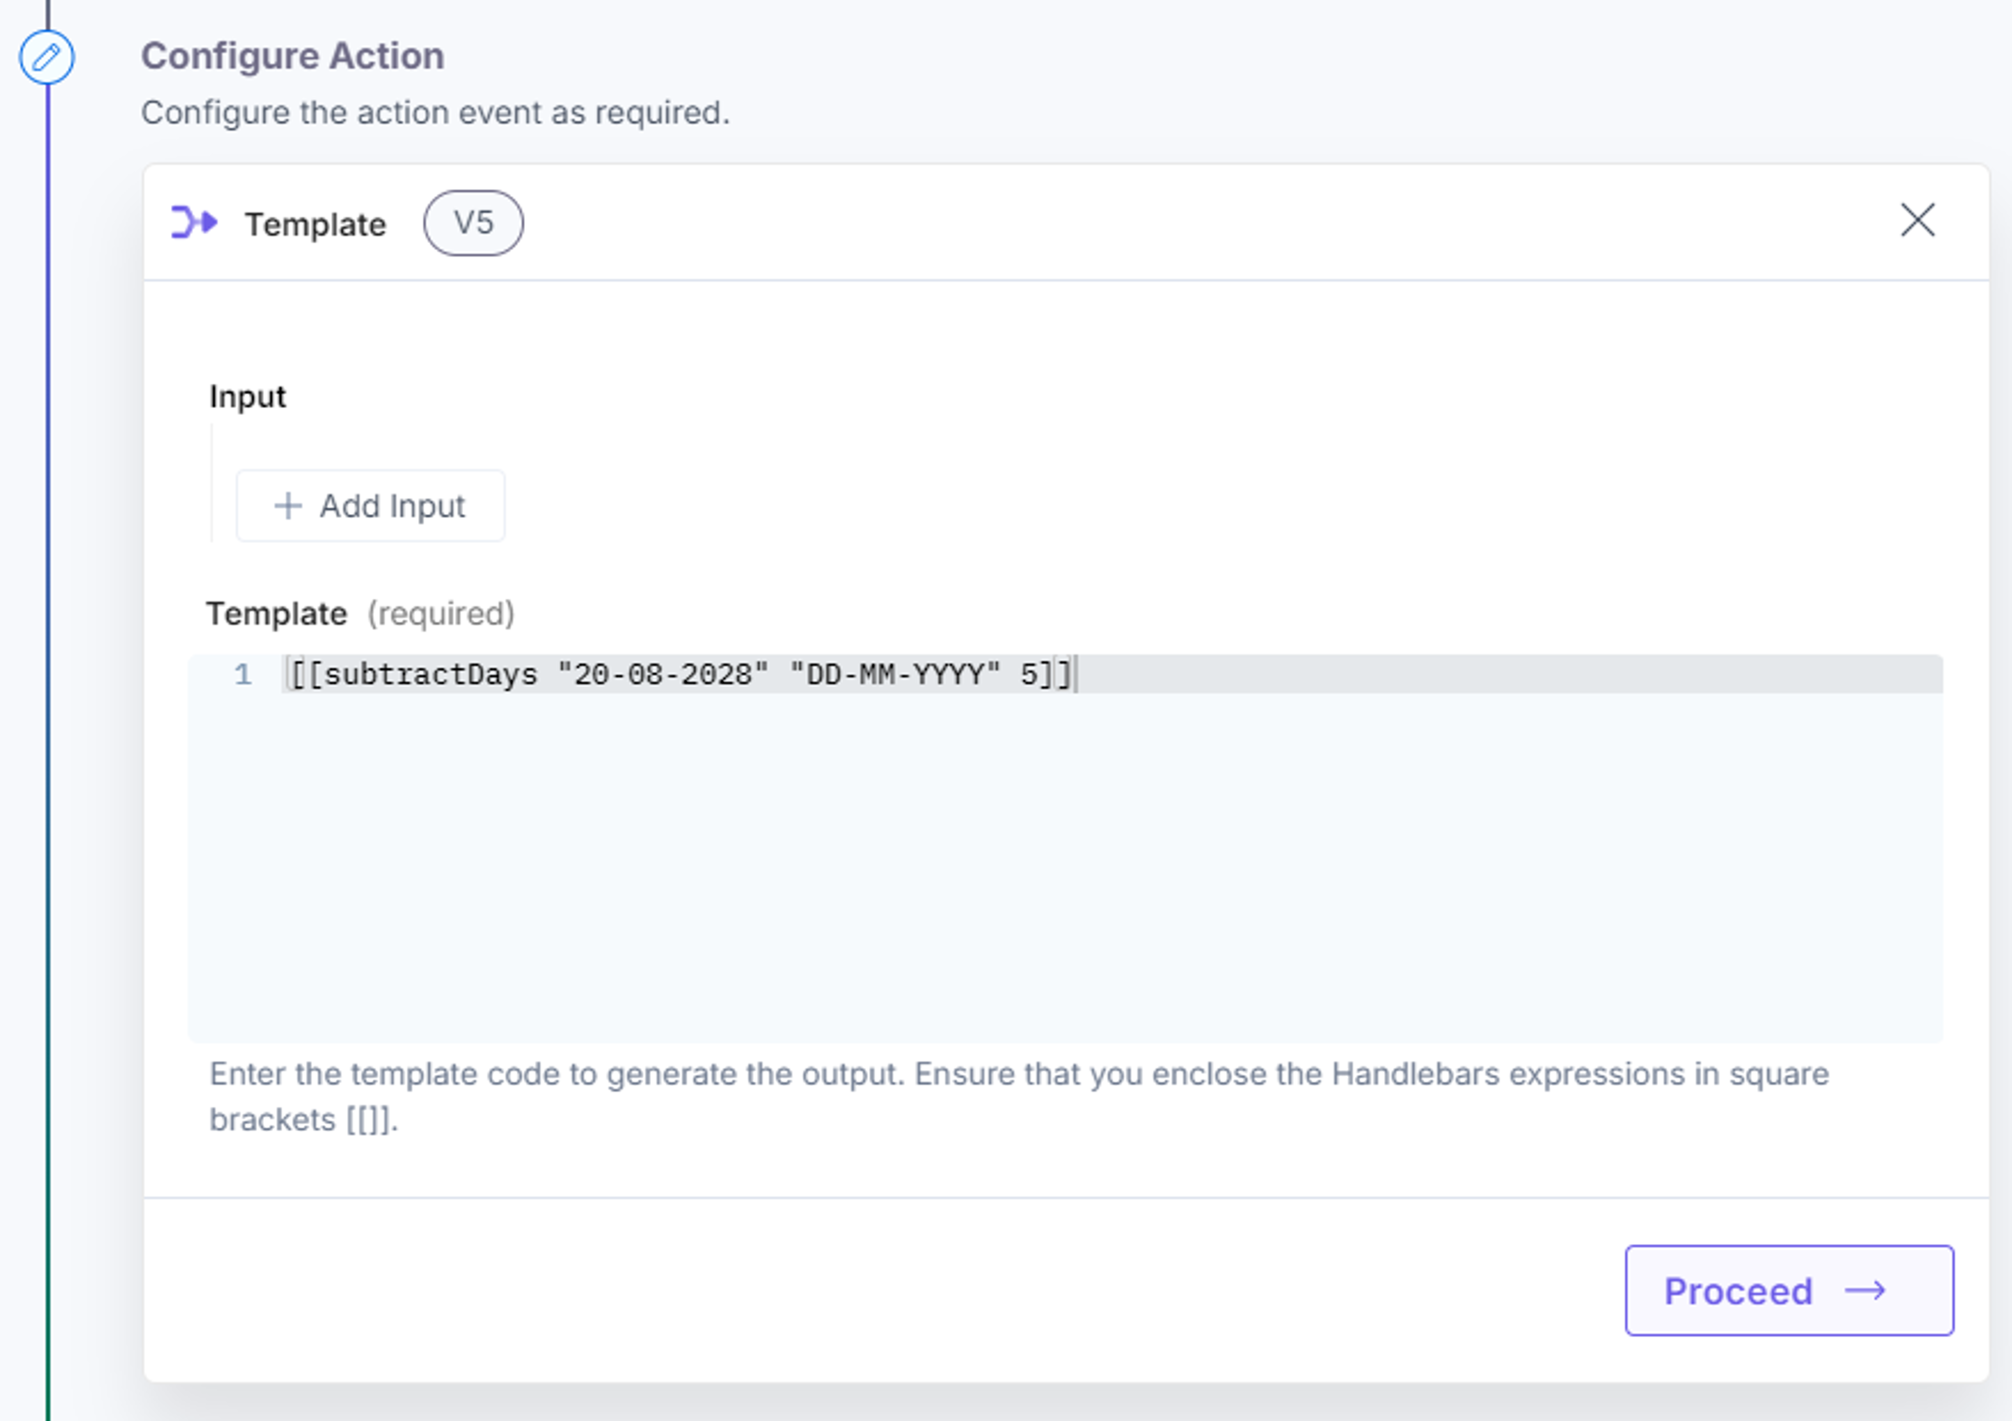Click the Template (required) field label
The width and height of the screenshot is (2012, 1421).
[360, 614]
